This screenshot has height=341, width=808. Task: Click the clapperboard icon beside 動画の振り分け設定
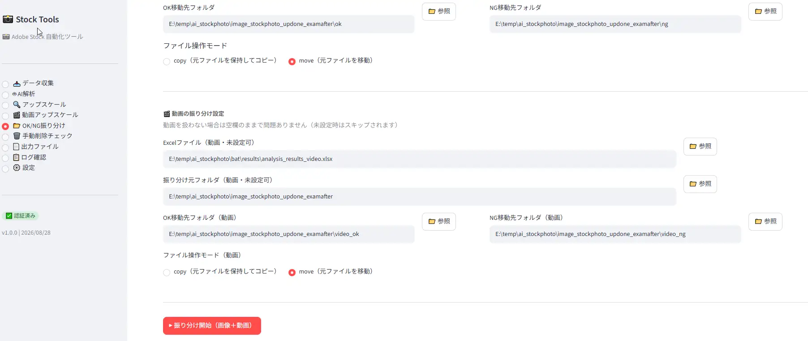[x=167, y=114]
